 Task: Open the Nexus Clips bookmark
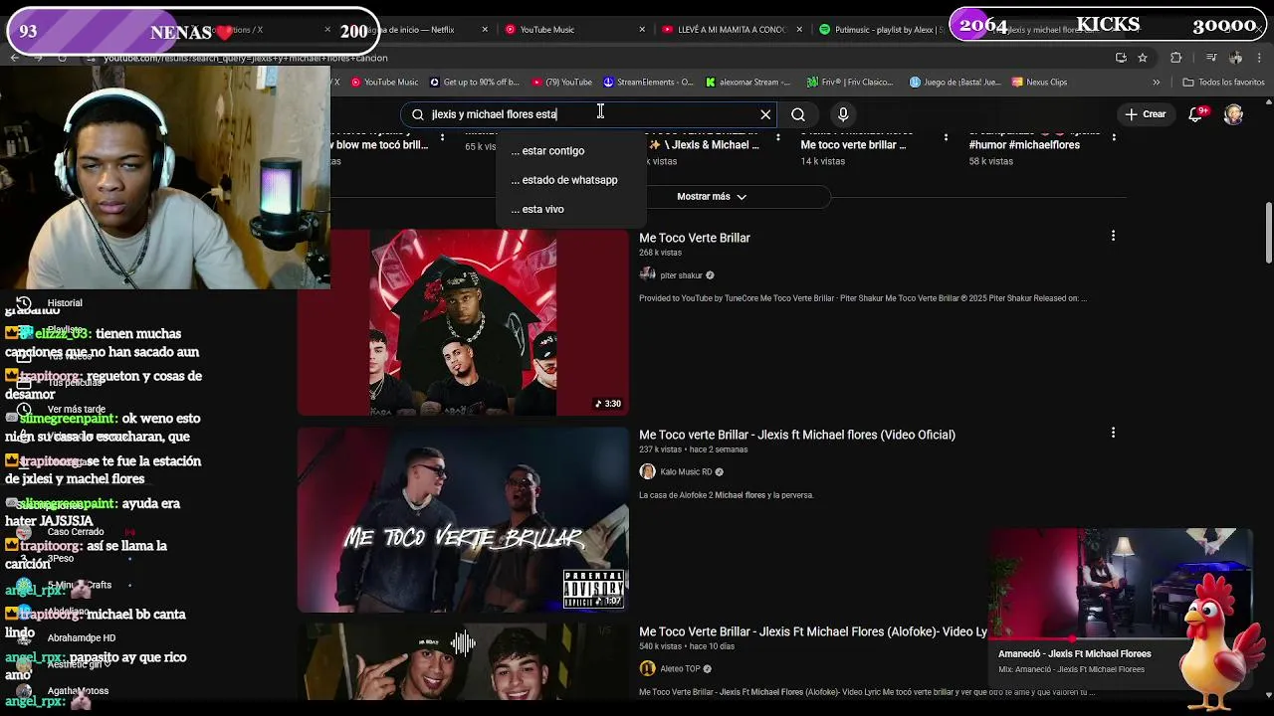(1039, 83)
